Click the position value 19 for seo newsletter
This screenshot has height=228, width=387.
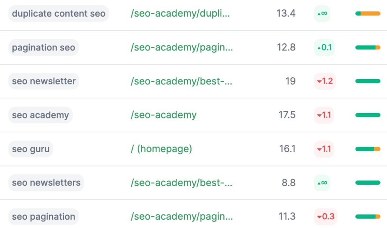pos(290,81)
